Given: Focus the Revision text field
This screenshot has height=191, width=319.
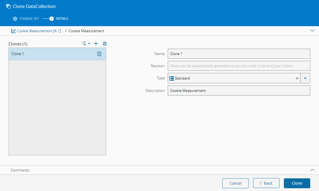Looking at the screenshot, I should [x=239, y=66].
